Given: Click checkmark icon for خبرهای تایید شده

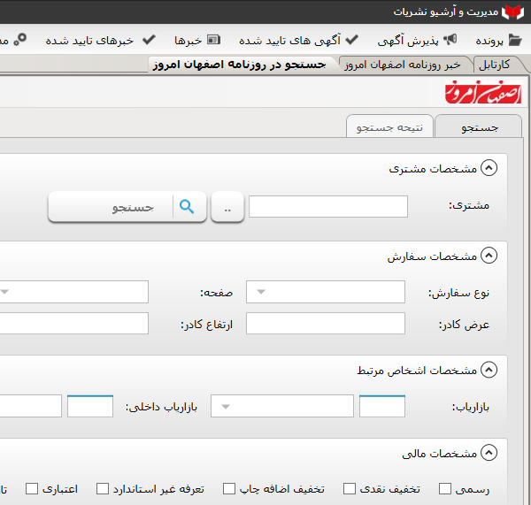Looking at the screenshot, I should (149, 40).
